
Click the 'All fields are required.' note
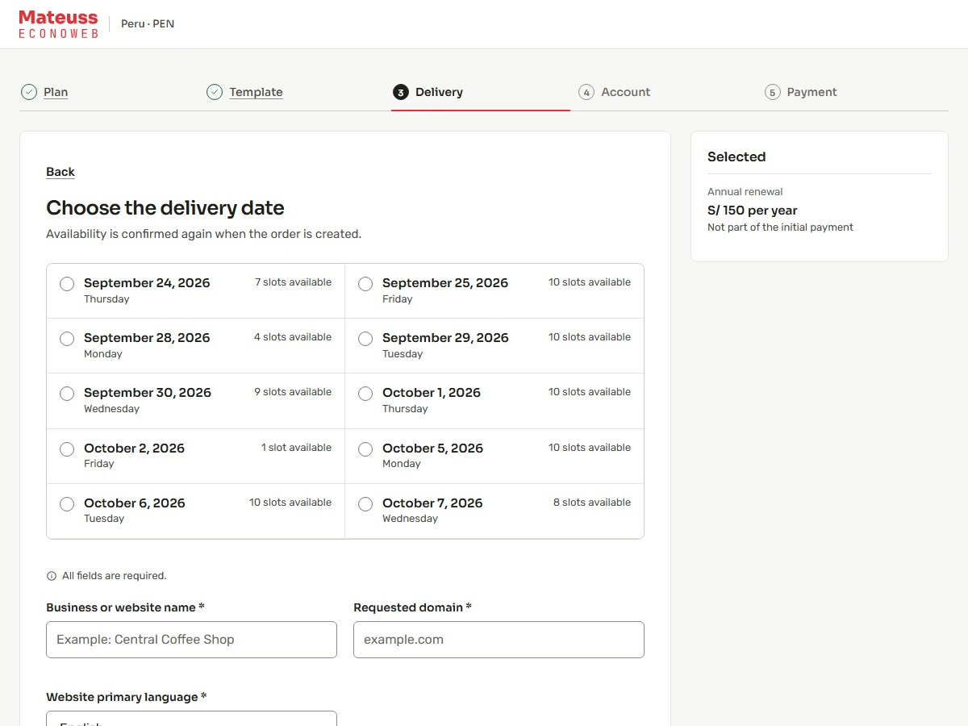pos(114,576)
